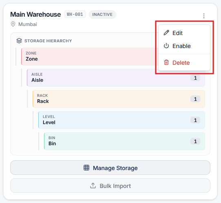The width and height of the screenshot is (221, 203).
Task: Click the STORAGE HIERARCHY heading
Action: (48, 41)
